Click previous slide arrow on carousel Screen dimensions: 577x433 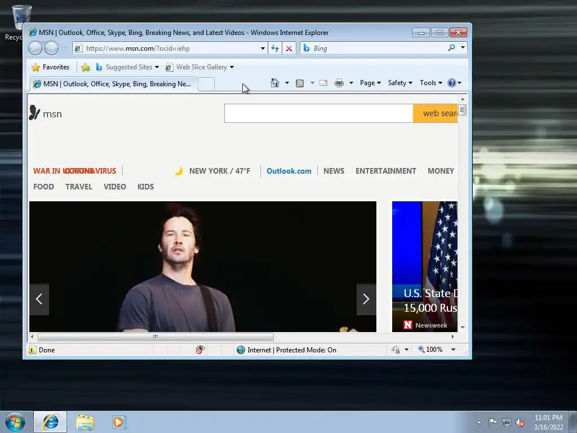point(39,299)
